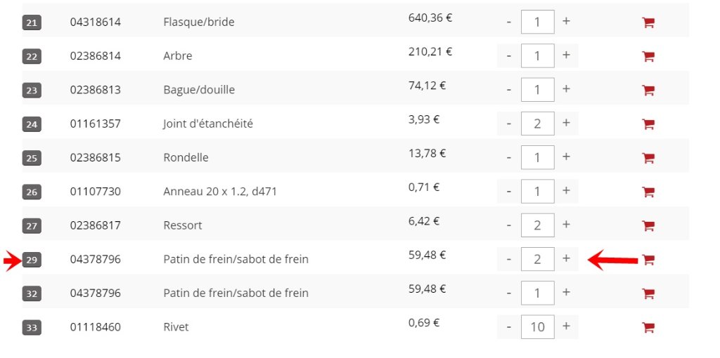Add Rondelle 02386815 to cart

(648, 158)
